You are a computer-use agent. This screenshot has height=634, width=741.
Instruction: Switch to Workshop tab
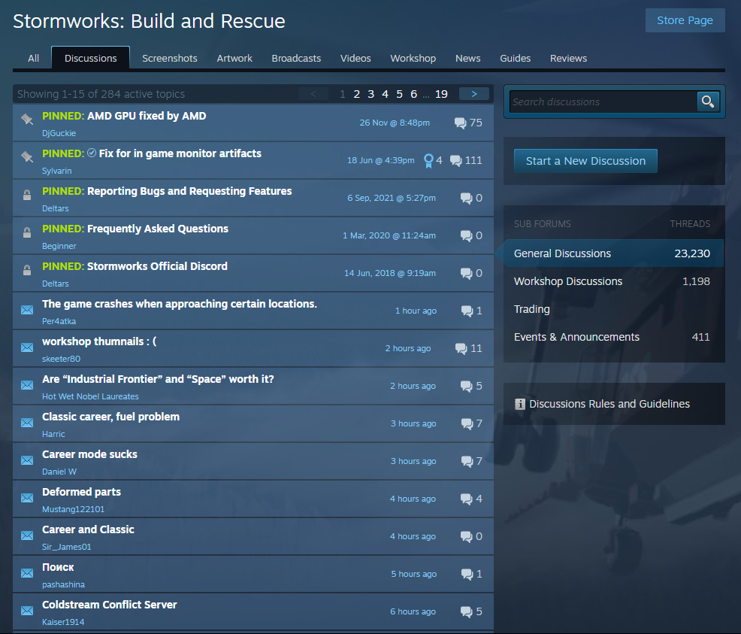click(413, 59)
